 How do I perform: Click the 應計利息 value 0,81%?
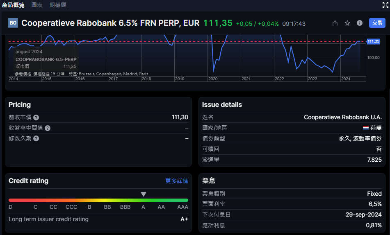pos(374,225)
